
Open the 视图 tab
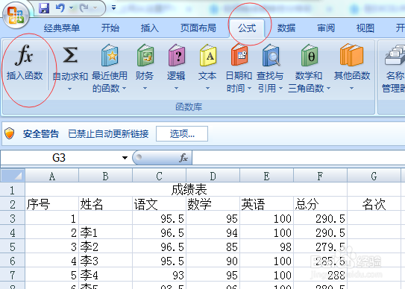coord(365,28)
